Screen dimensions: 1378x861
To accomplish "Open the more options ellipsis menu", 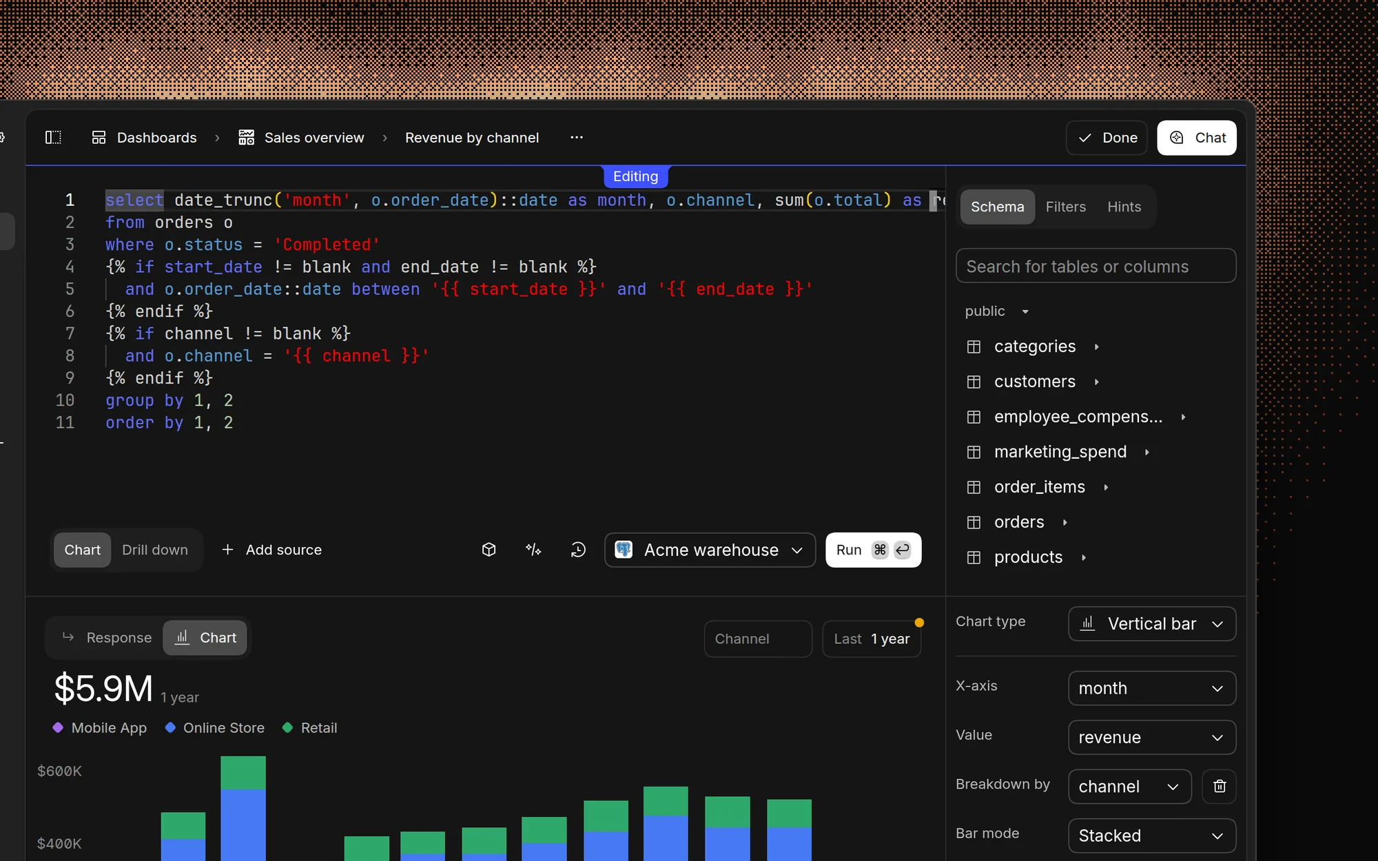I will [577, 138].
